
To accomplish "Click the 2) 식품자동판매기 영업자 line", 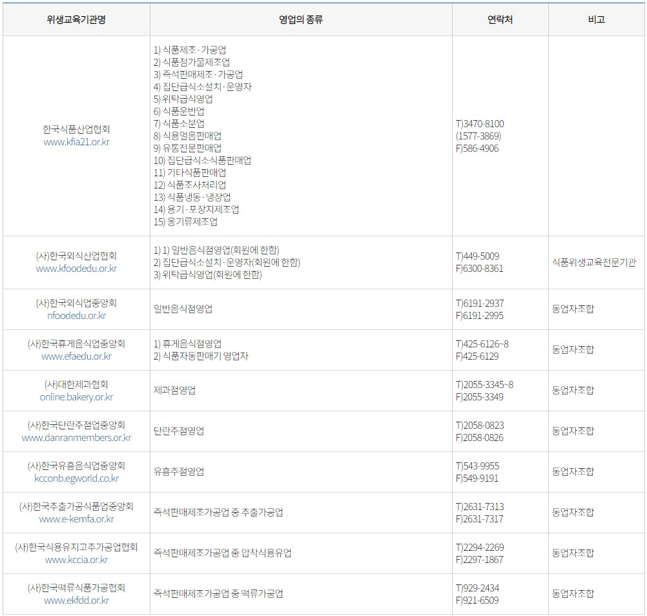I will pyautogui.click(x=201, y=356).
